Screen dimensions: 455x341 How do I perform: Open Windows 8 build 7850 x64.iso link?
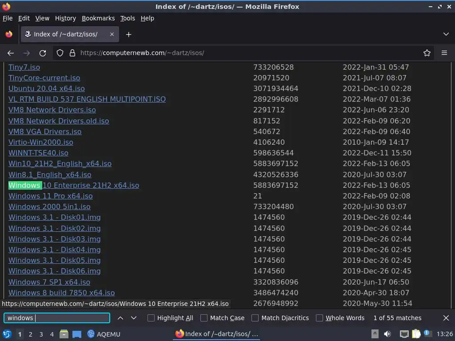pos(61,293)
